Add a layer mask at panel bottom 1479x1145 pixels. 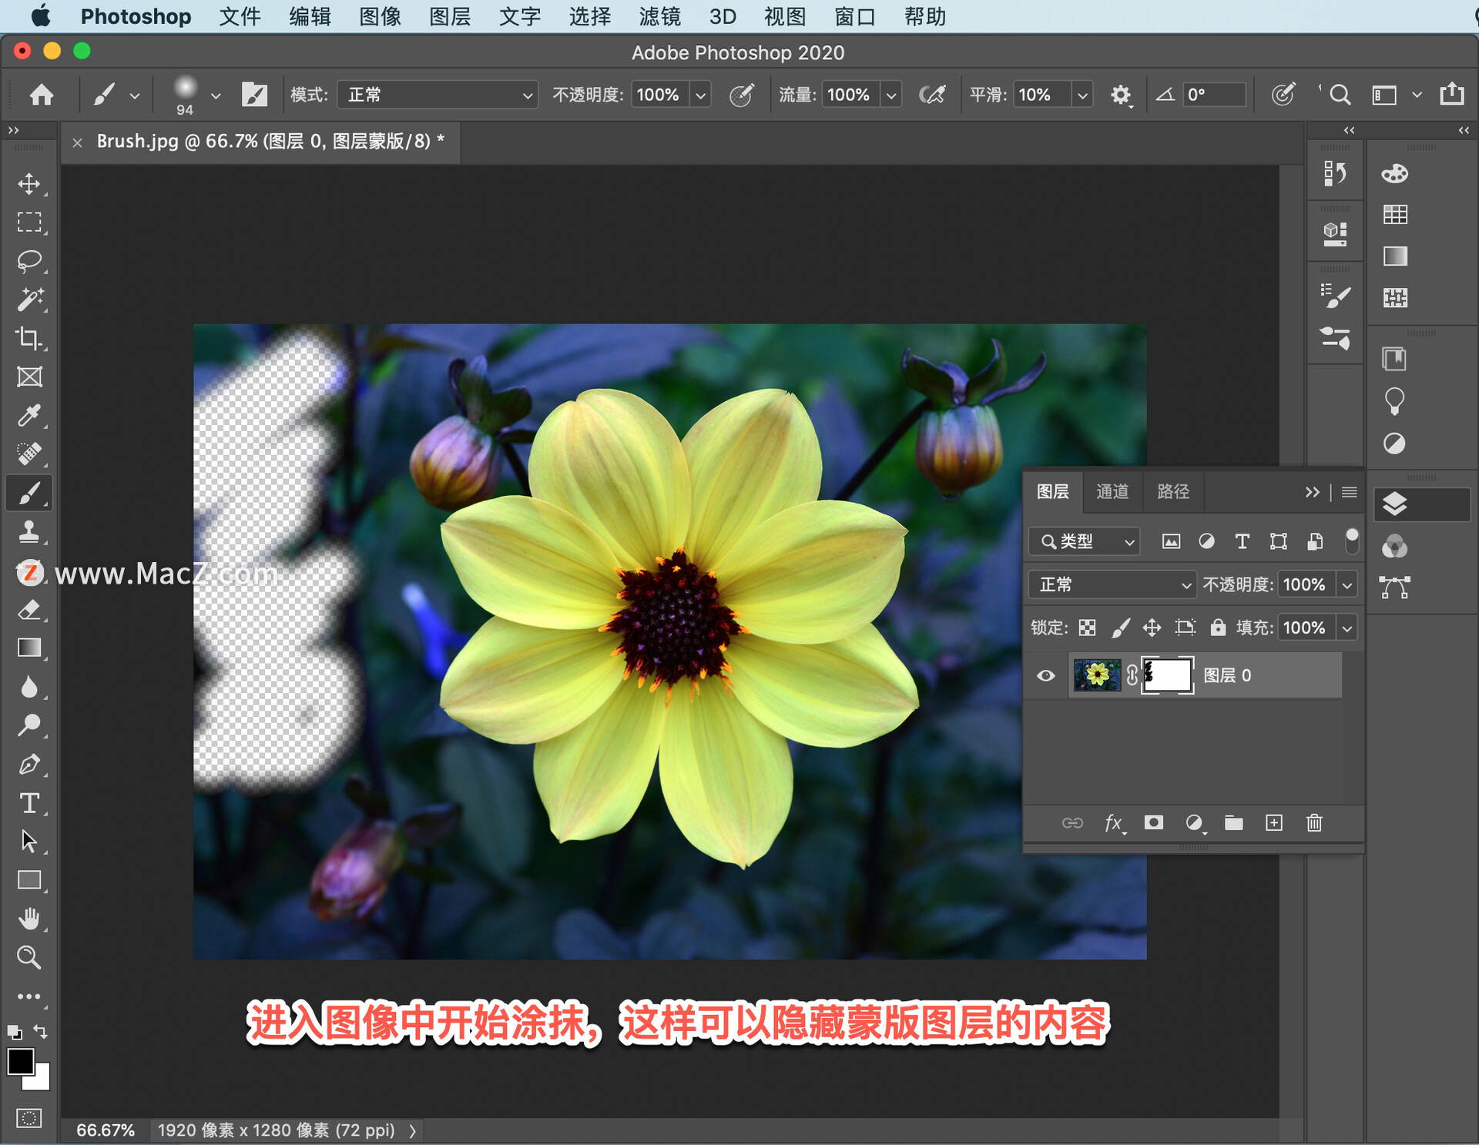[x=1153, y=822]
